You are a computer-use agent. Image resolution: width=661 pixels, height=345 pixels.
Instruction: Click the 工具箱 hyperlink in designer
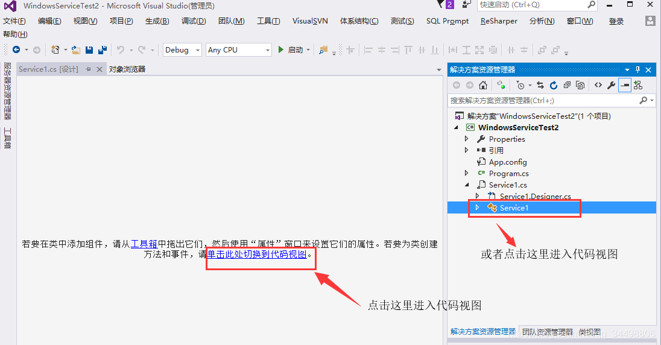pos(144,244)
